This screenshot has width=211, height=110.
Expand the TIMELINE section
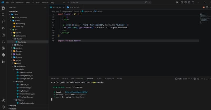(13, 109)
